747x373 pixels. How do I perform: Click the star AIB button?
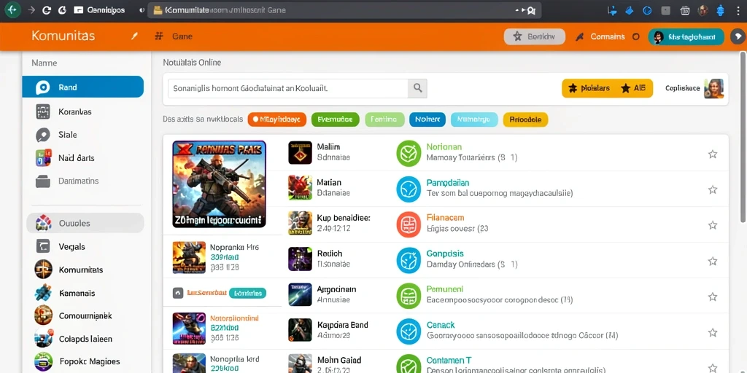tap(633, 88)
